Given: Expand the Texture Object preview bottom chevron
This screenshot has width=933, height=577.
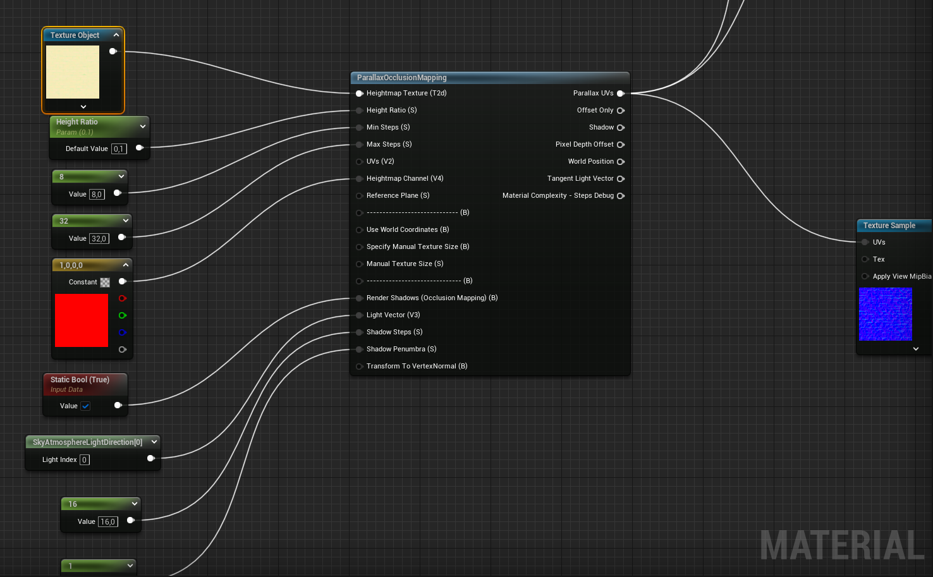Looking at the screenshot, I should [x=83, y=107].
